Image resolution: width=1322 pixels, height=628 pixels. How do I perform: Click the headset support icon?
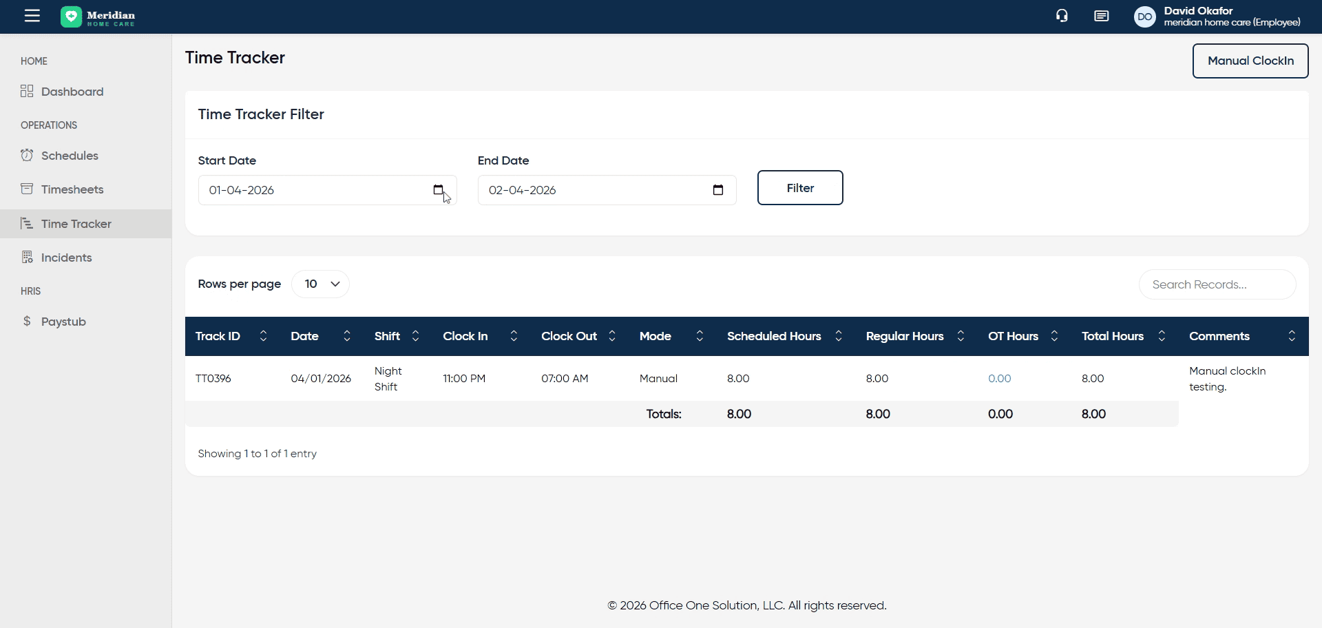(x=1062, y=16)
